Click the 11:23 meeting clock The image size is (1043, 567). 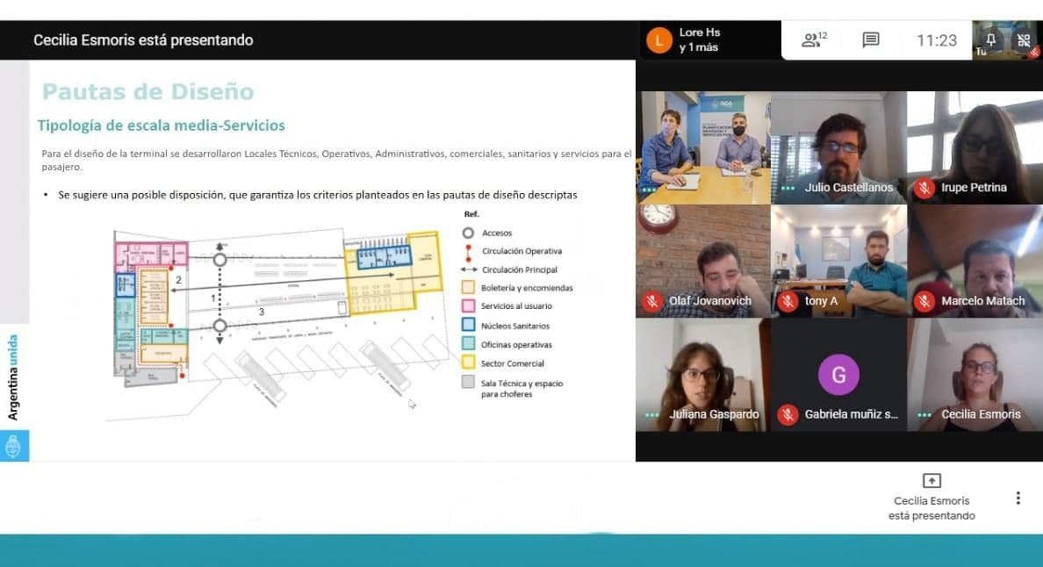pos(936,40)
